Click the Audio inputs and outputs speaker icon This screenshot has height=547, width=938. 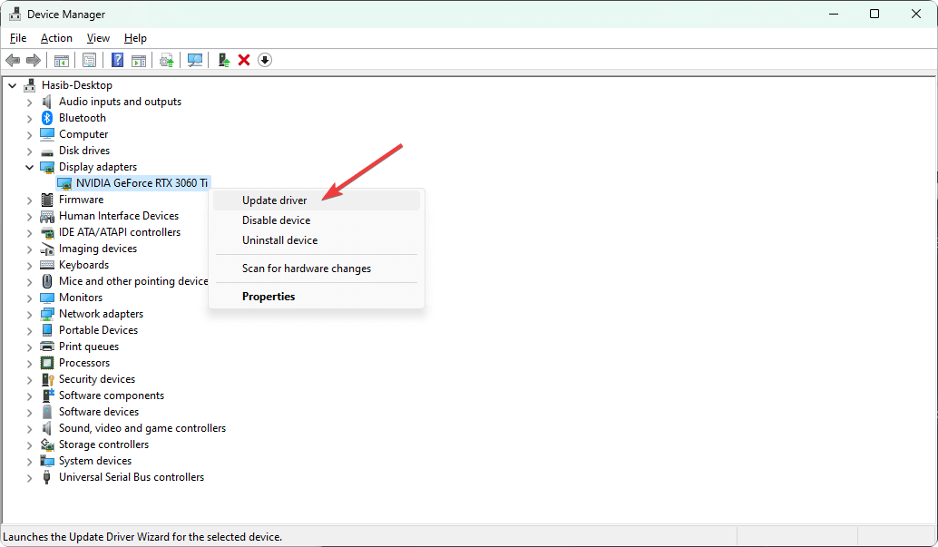coord(46,102)
